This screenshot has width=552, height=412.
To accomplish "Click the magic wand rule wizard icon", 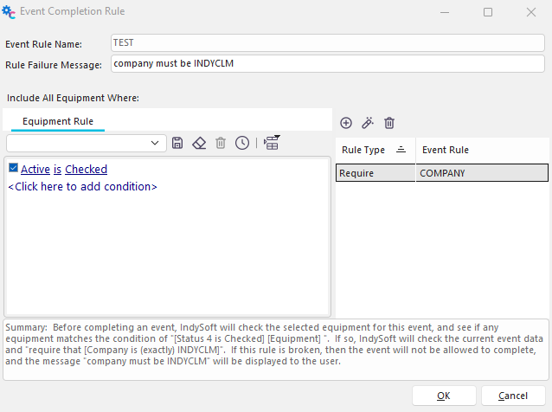I will [368, 124].
